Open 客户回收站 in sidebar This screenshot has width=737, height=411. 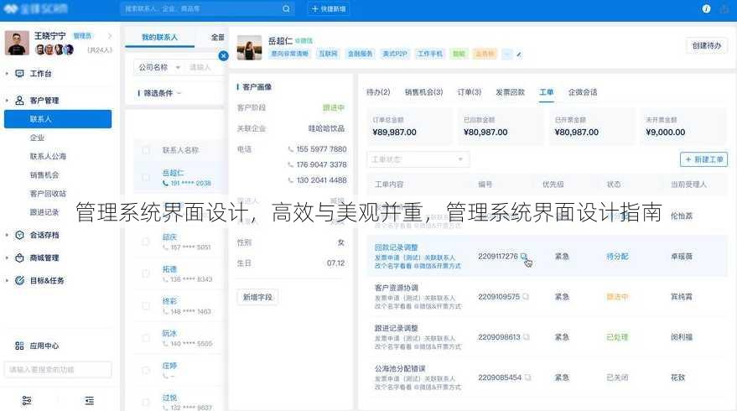click(48, 193)
